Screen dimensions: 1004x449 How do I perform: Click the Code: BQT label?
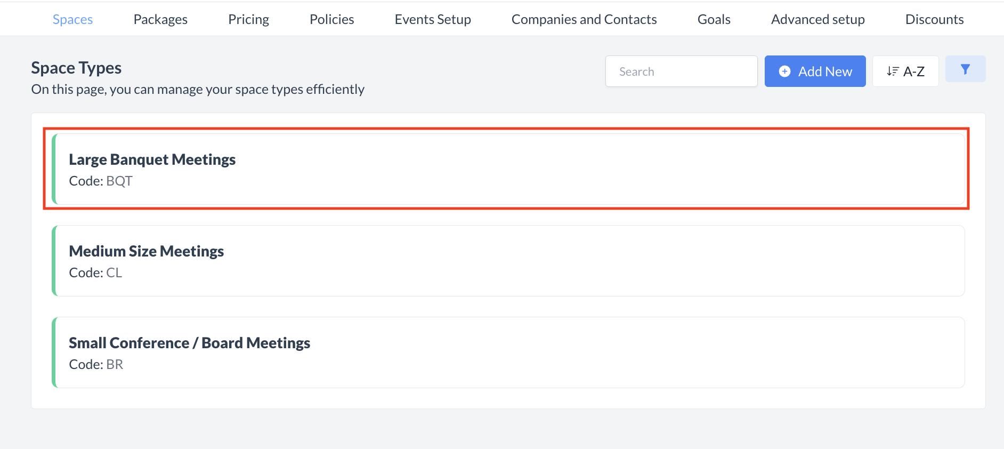click(x=101, y=181)
